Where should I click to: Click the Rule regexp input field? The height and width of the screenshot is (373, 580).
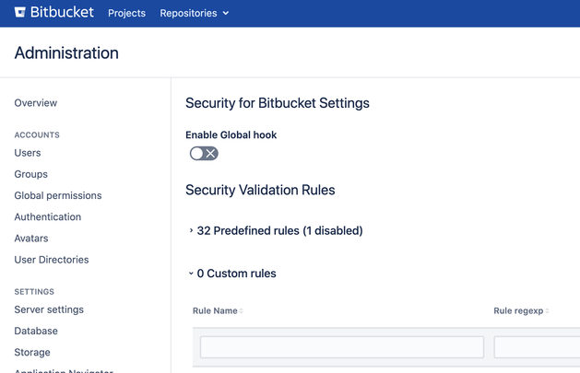537,347
